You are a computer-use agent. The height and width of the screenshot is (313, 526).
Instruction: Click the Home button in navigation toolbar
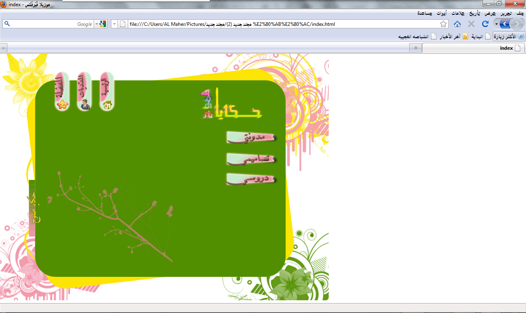[457, 24]
